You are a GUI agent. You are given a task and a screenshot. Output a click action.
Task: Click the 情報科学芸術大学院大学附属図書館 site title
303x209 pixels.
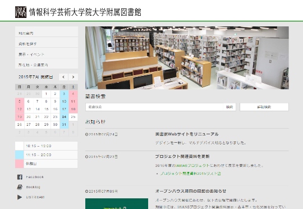(x=85, y=12)
